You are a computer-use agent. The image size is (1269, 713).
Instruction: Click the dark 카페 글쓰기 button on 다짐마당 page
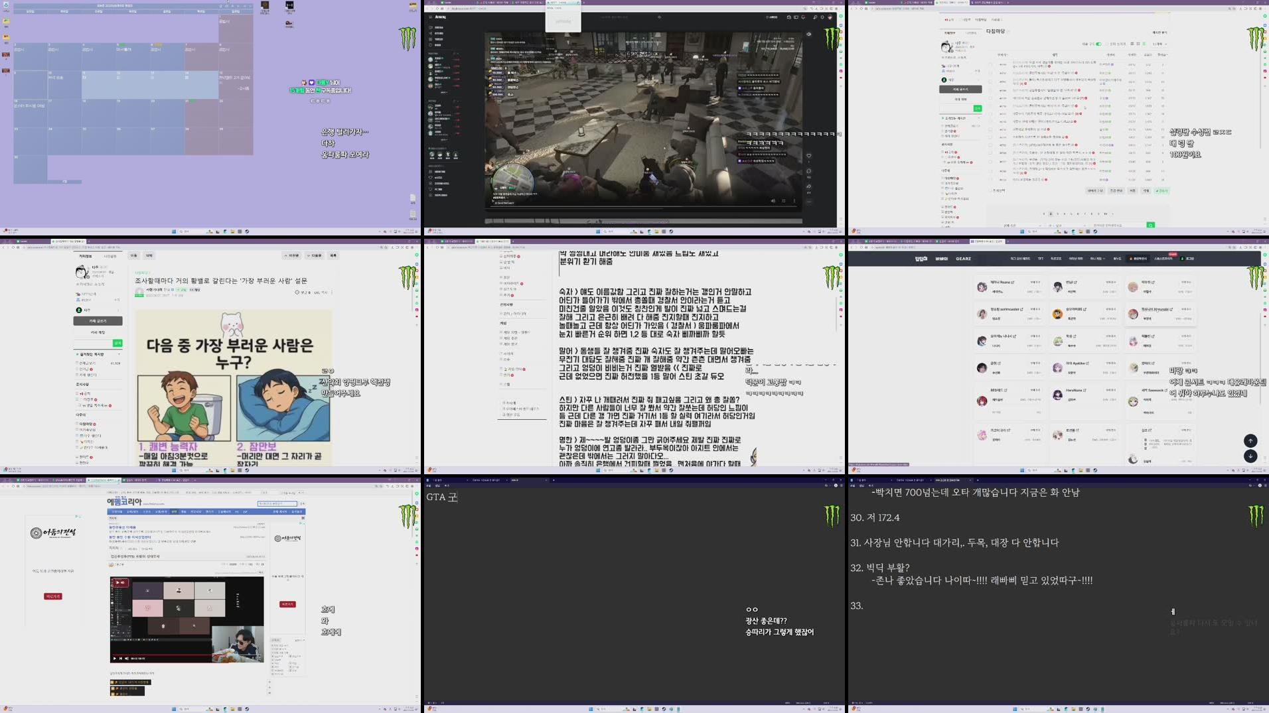pos(960,89)
